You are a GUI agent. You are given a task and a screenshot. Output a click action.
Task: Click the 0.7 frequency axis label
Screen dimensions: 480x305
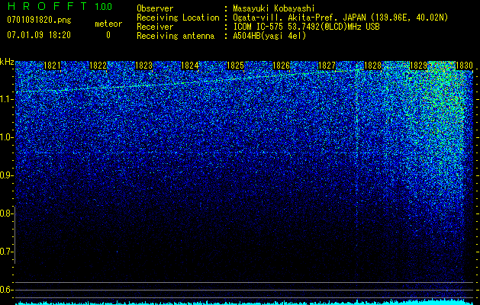pyautogui.click(x=6, y=252)
